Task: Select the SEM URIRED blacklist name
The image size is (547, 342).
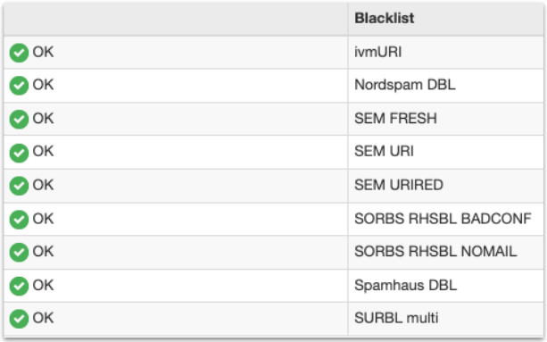Action: tap(398, 185)
